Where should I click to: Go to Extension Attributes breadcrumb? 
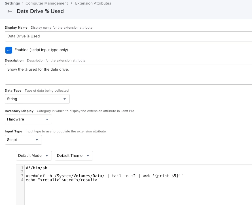click(93, 3)
